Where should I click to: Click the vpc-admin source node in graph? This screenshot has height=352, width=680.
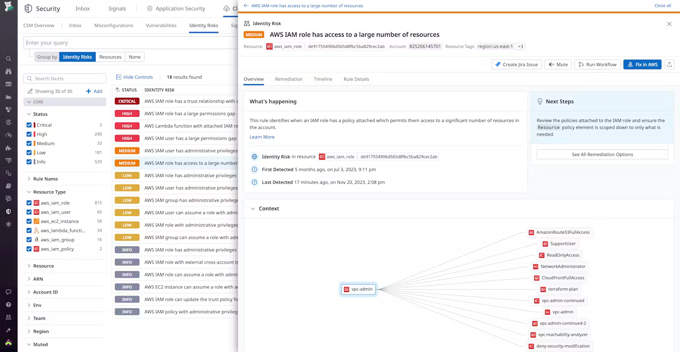[359, 289]
